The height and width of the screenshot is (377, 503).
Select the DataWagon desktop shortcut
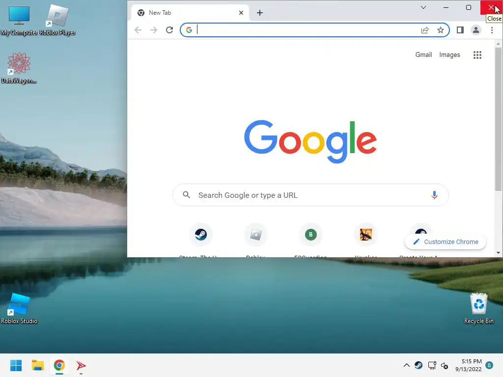tap(19, 68)
